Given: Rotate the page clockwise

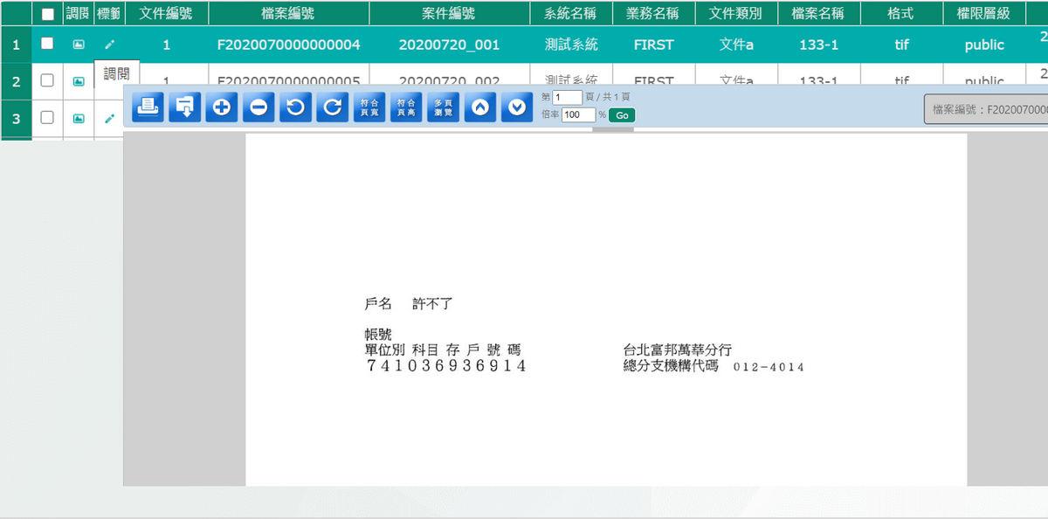Looking at the screenshot, I should [332, 107].
